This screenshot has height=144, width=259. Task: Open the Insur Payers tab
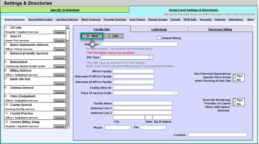pyautogui.click(x=137, y=19)
